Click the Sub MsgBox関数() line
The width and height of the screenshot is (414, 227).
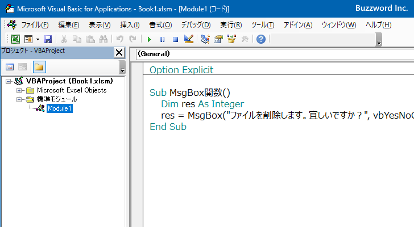[x=190, y=93]
